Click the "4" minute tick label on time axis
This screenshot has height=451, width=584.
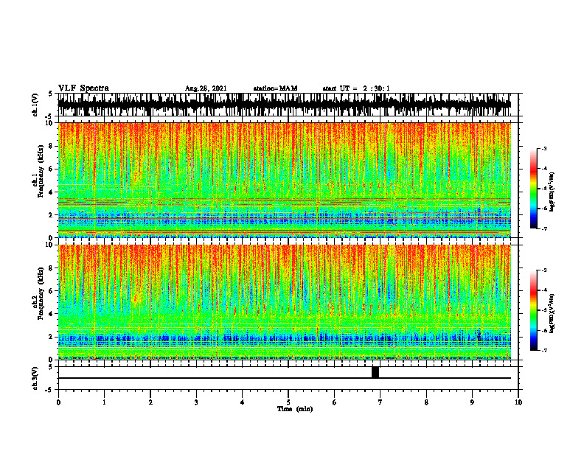pos(243,402)
